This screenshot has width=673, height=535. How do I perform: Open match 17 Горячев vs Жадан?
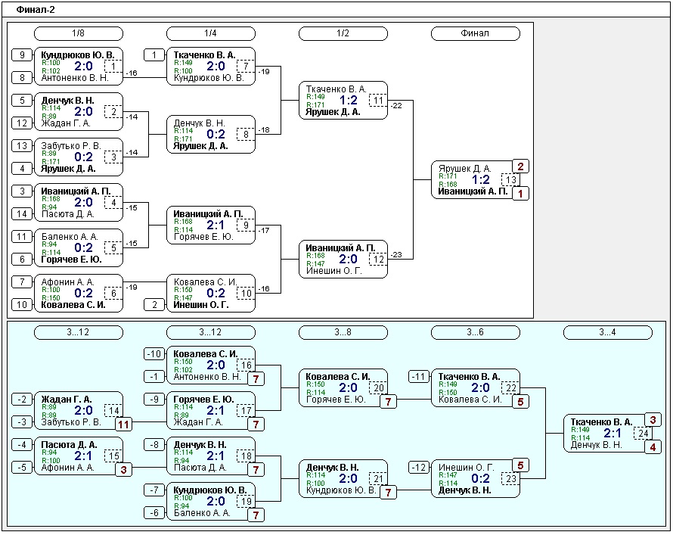click(211, 410)
